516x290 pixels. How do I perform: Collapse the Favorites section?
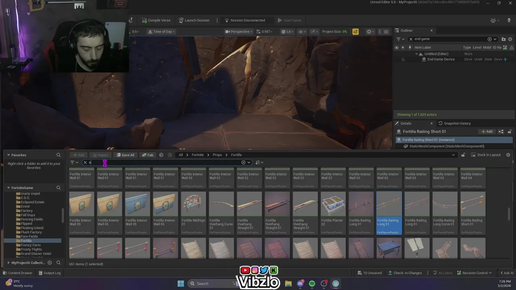tap(8, 155)
